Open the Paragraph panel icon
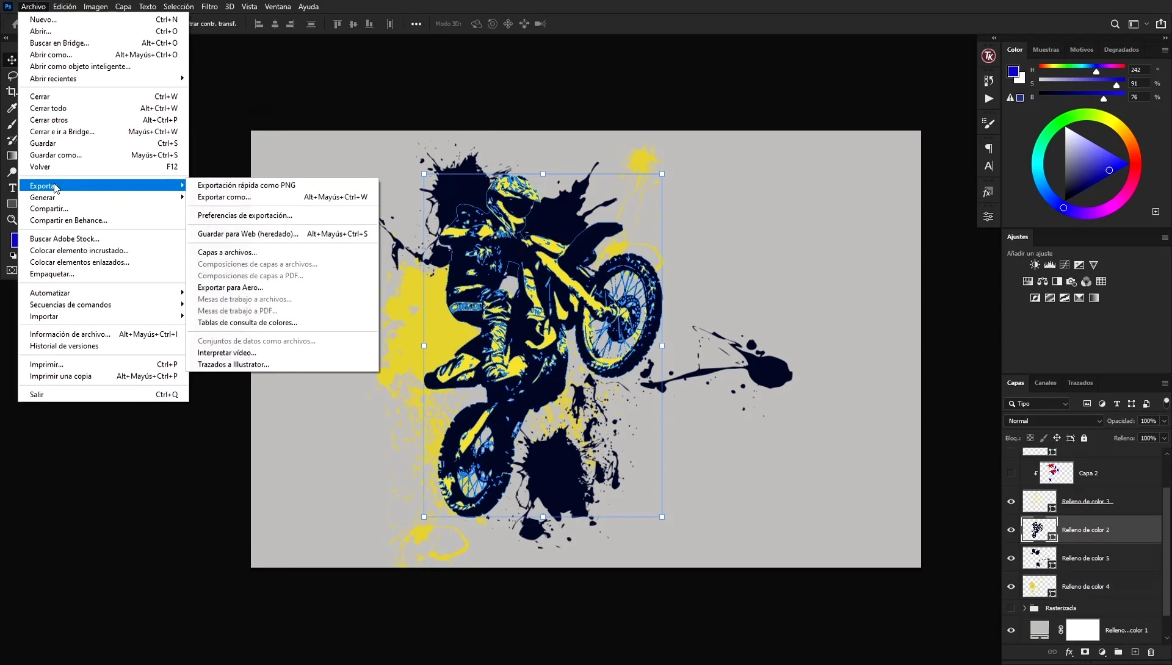 pyautogui.click(x=988, y=148)
